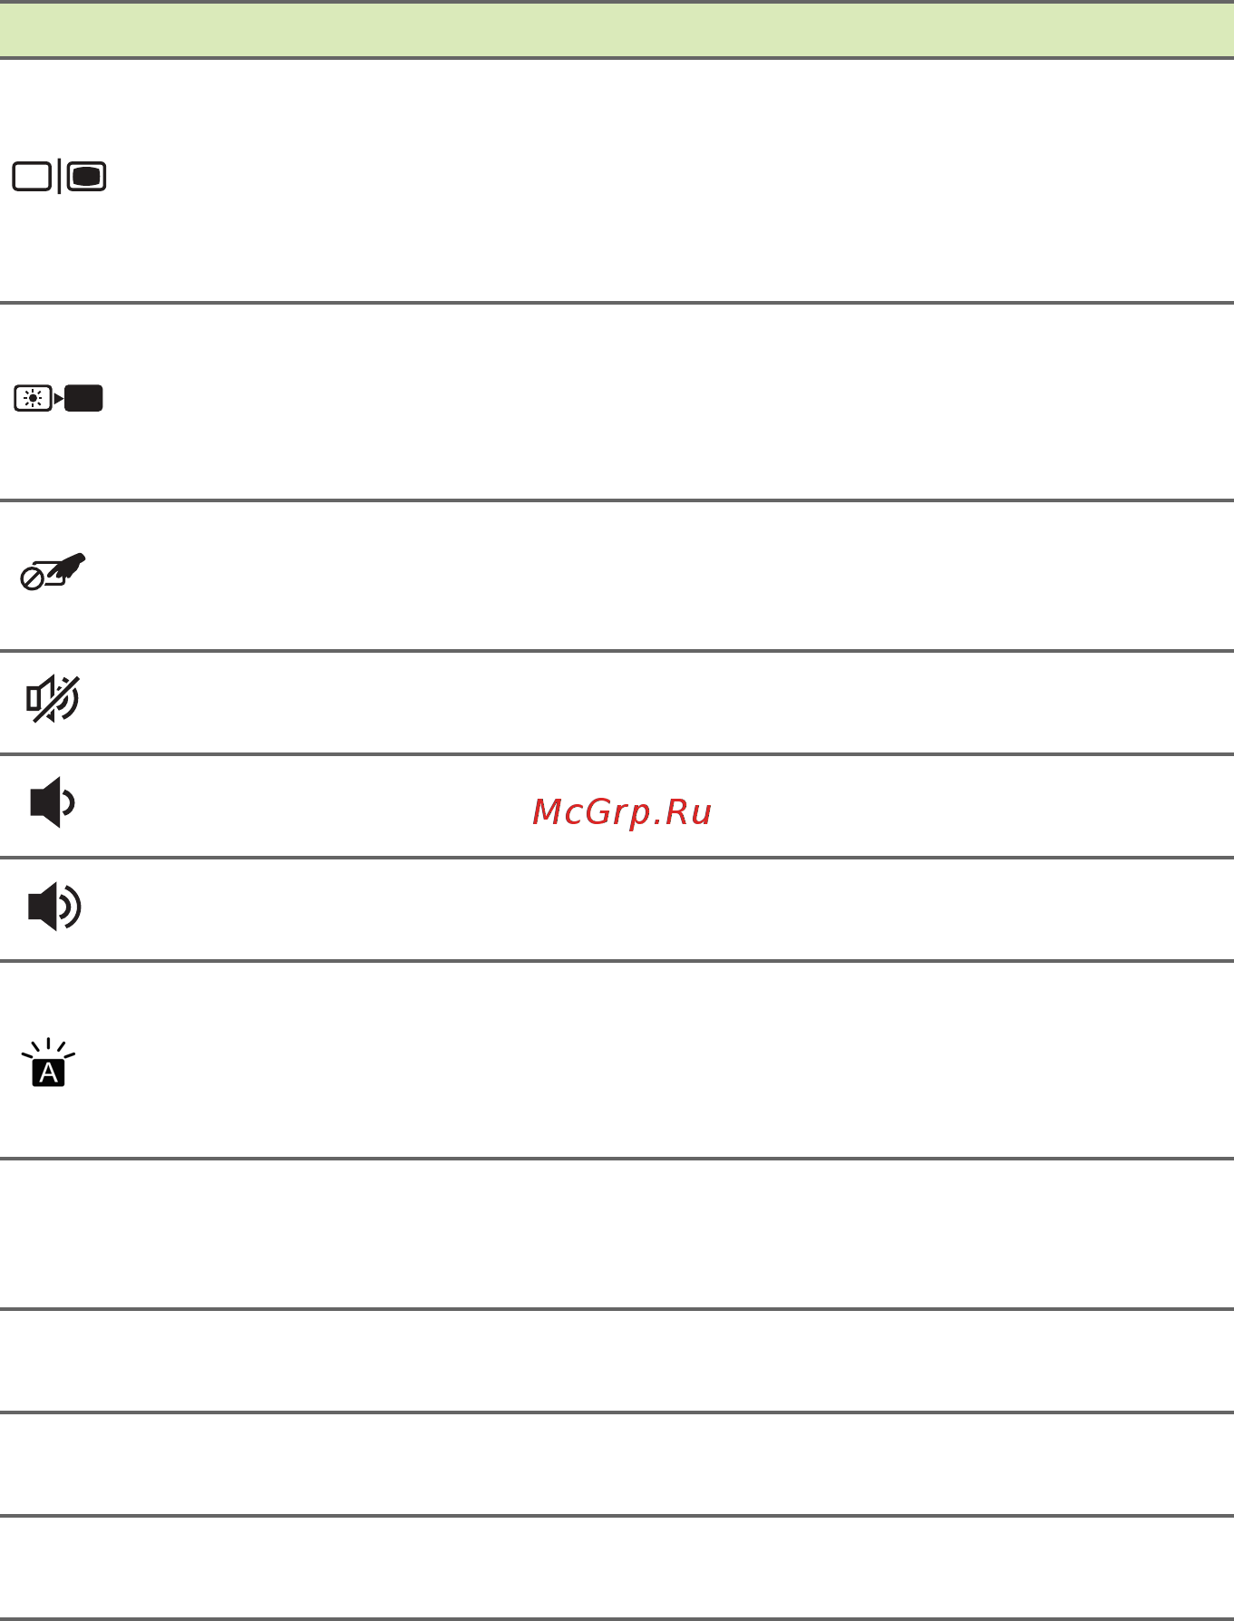
Task: Click the volume up speaker icon
Action: tap(54, 906)
